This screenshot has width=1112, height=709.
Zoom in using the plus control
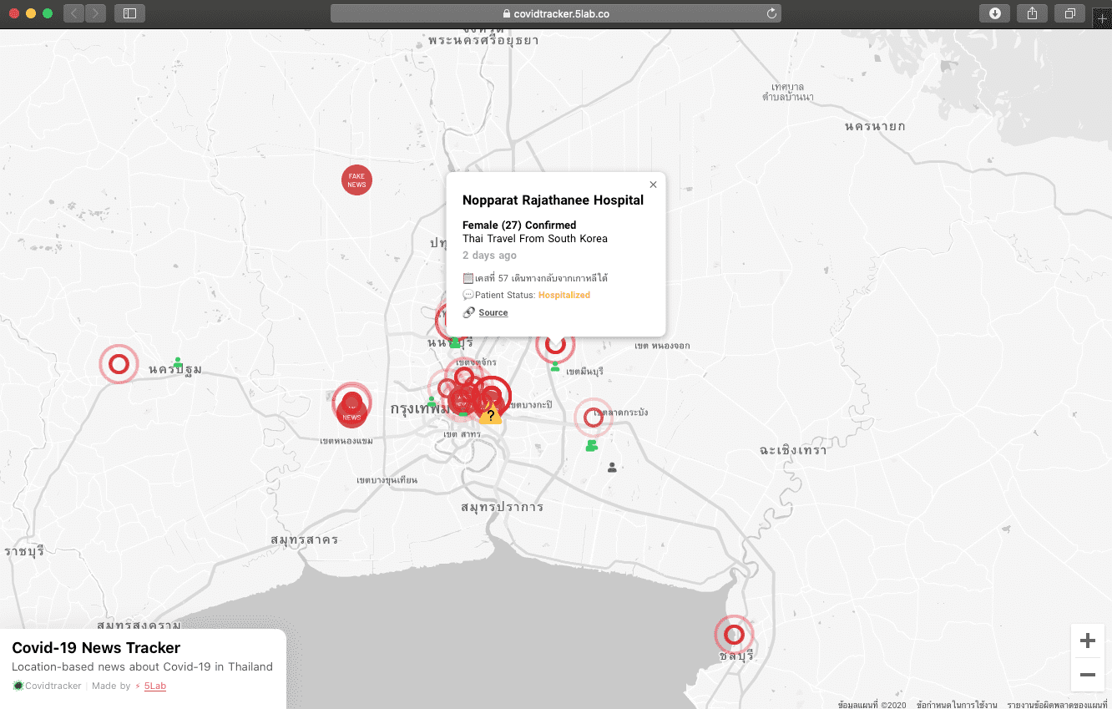(1087, 641)
